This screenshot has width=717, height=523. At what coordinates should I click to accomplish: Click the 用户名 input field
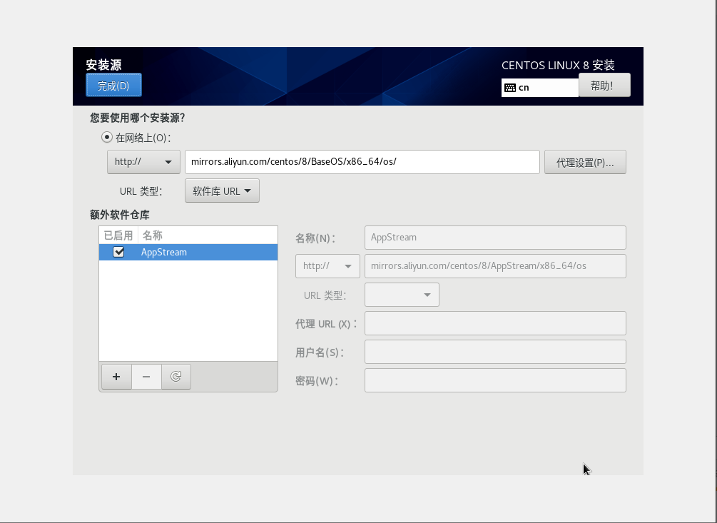(x=495, y=352)
